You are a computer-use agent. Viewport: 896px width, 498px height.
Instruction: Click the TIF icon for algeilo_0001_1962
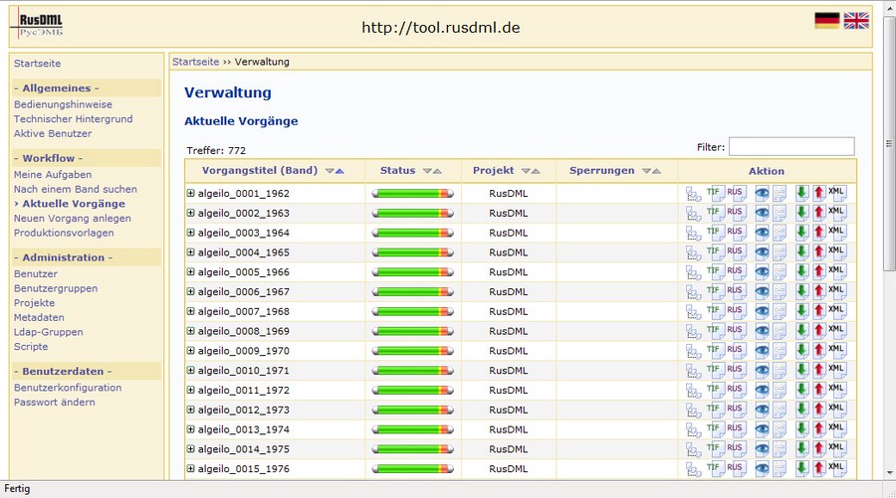(x=715, y=193)
